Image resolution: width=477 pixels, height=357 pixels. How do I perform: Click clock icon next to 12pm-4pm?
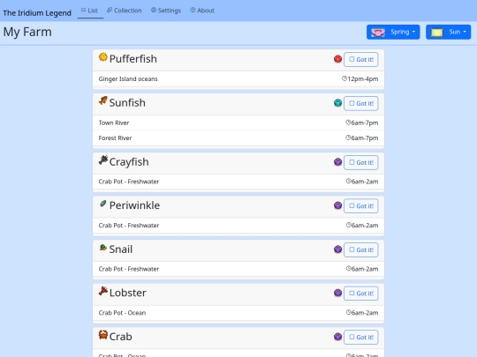tap(344, 78)
